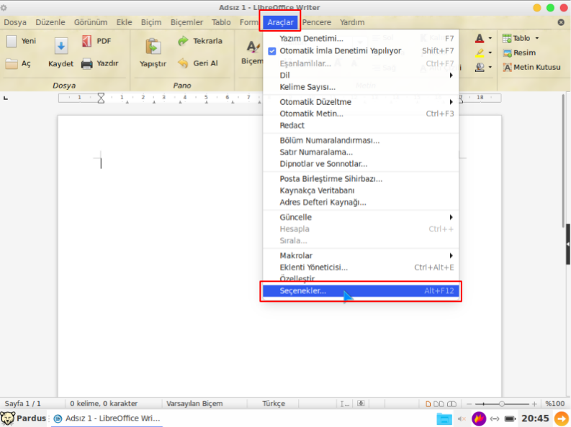Click the orange arrow icon in the taskbar
The width and height of the screenshot is (571, 427).
pos(561,418)
